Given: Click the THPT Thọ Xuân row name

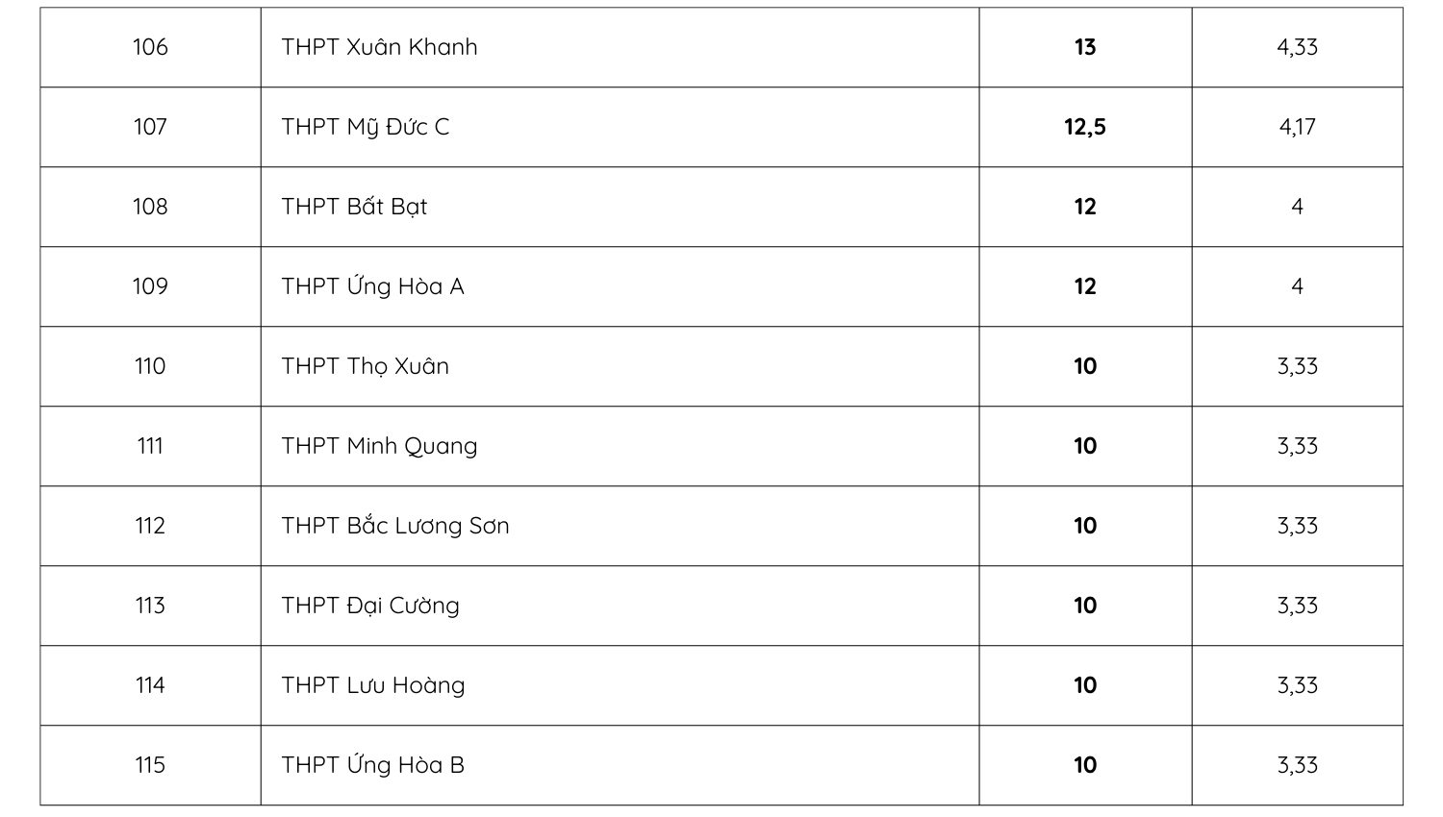Looking at the screenshot, I should [365, 366].
